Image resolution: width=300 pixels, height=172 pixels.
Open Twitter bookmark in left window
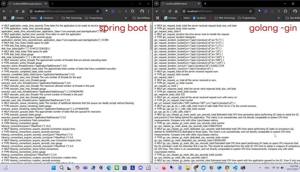tap(32, 18)
